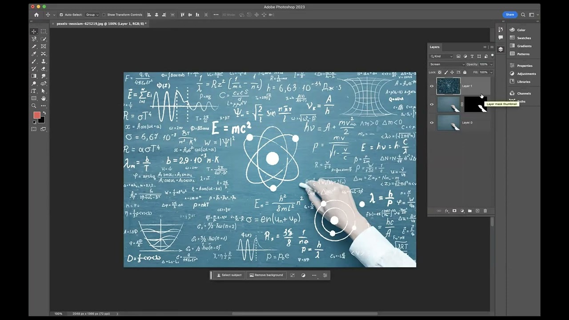Click the black Background color swatch

[x=41, y=120]
